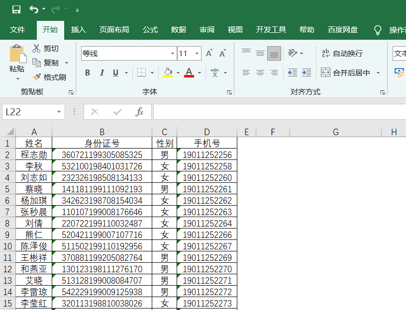Toggle 自动换行 wrap text

click(x=342, y=53)
